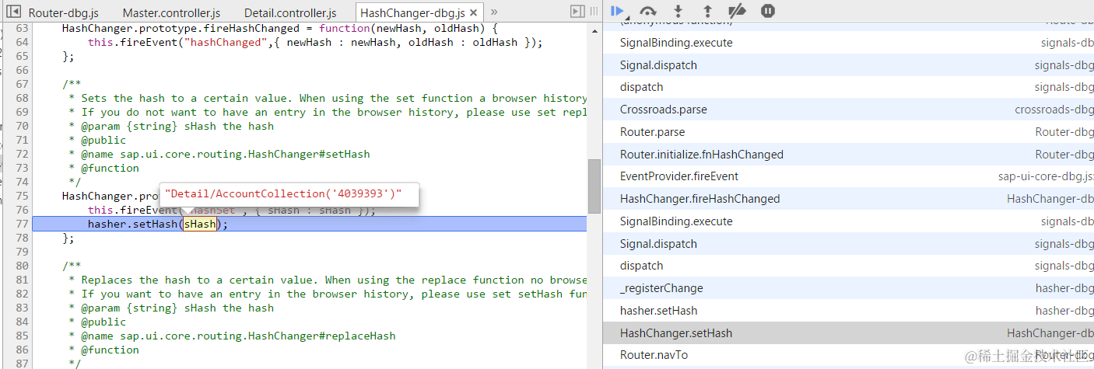Click the hashChanged string on line 64
1094x369 pixels.
click(x=222, y=42)
